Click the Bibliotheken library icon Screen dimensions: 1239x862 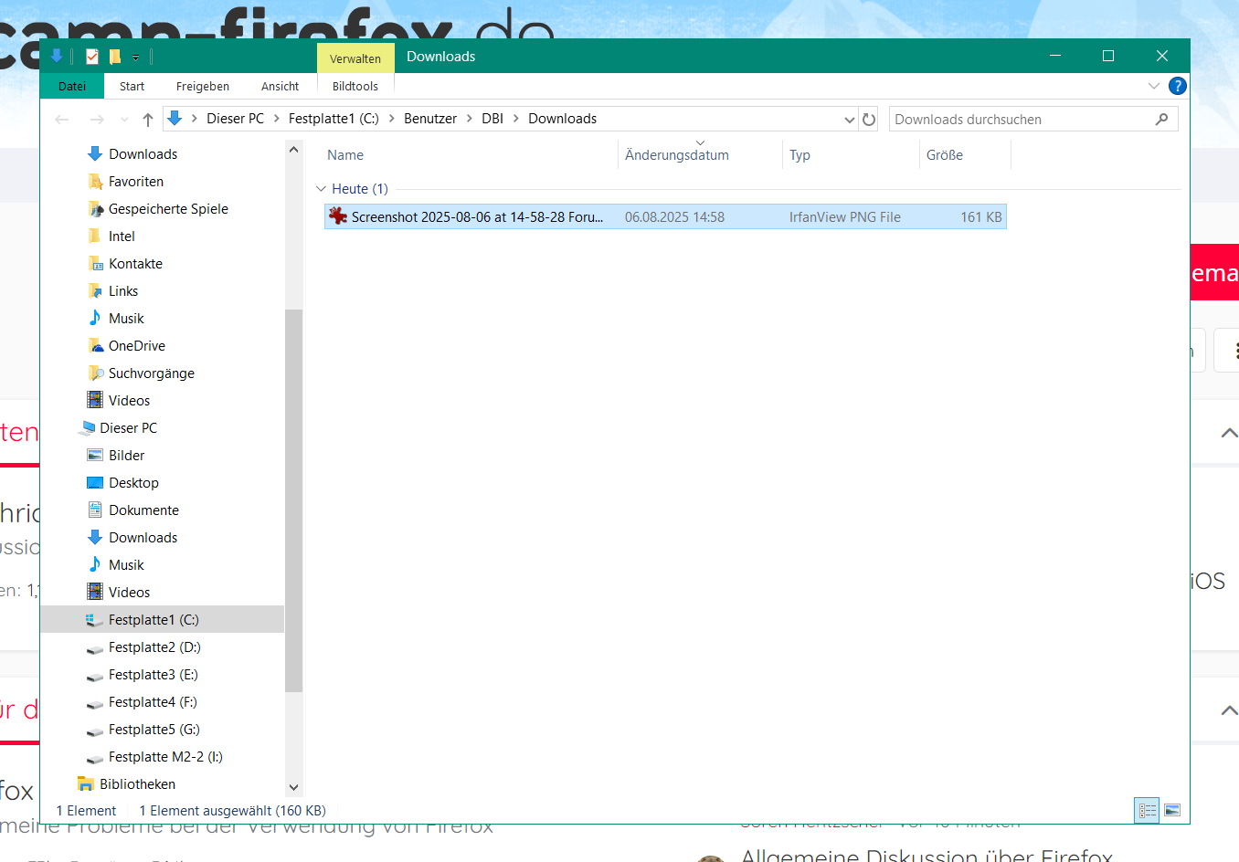[x=86, y=784]
